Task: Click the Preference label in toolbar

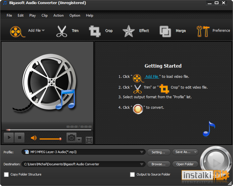Action: click(221, 31)
